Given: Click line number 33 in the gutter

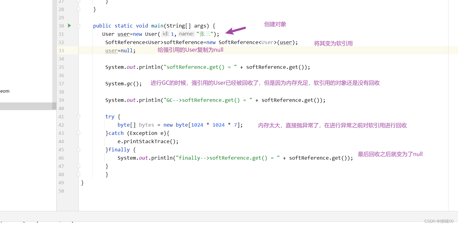Looking at the screenshot, I should click(61, 51).
